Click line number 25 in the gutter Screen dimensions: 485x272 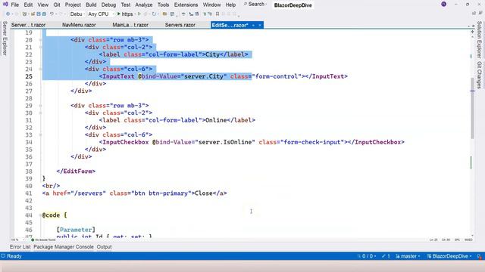pos(29,76)
